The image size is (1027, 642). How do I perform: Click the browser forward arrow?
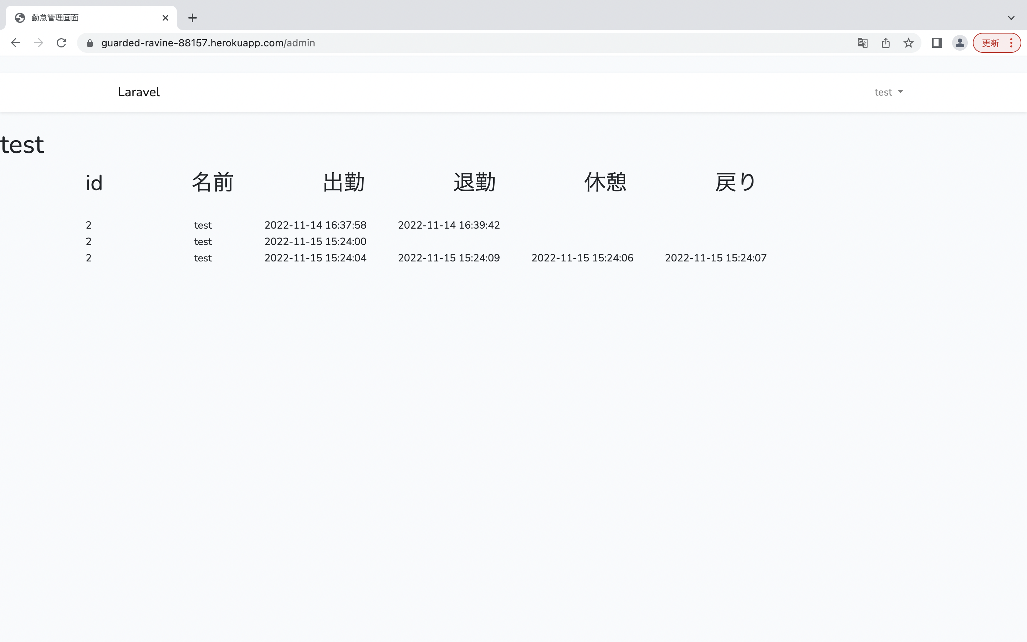coord(39,43)
